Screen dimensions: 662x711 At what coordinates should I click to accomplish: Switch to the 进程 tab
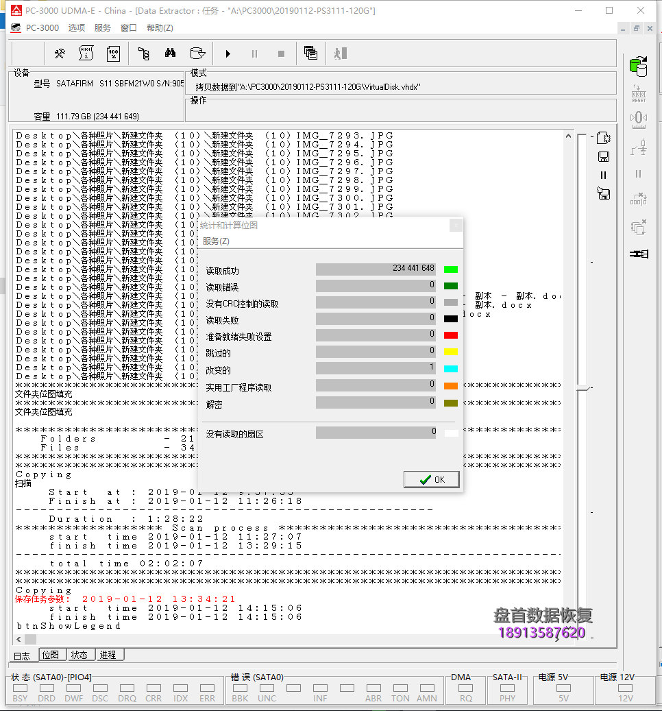click(108, 655)
